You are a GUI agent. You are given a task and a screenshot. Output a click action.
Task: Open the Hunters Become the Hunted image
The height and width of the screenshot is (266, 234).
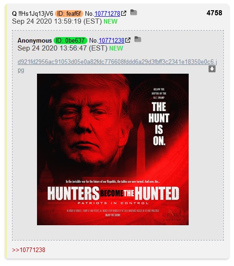pos(113,150)
